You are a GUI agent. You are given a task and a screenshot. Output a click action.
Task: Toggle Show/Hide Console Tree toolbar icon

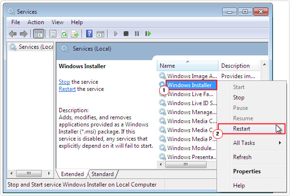[x=39, y=34]
